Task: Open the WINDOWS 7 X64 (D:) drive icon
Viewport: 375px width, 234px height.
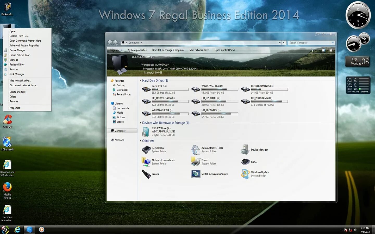Action: coord(196,89)
